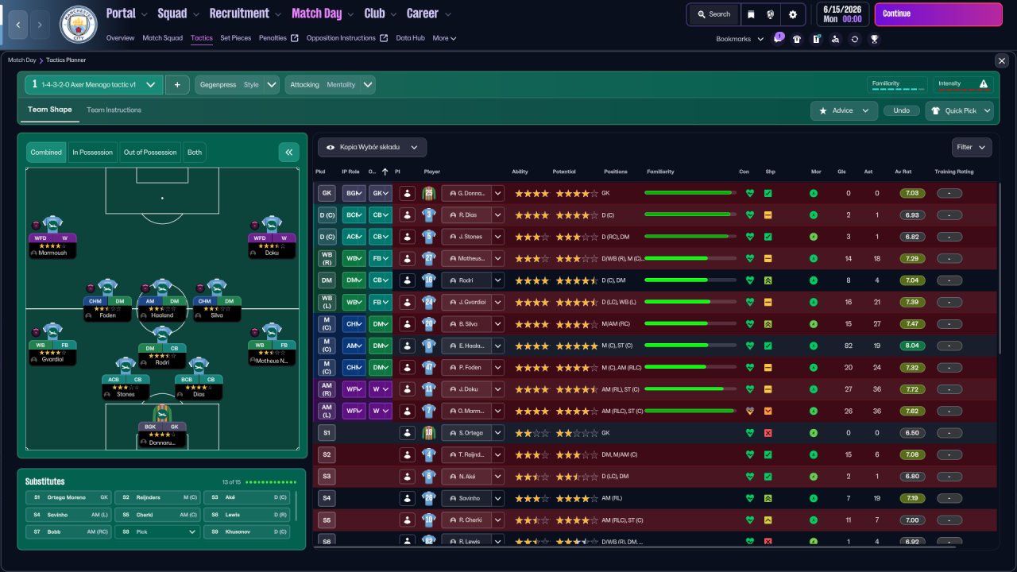Go to the Set Pieces tab
Viewport: 1017px width, 572px height.
tap(236, 38)
